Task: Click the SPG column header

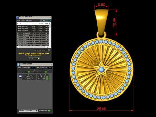Action: (47, 24)
